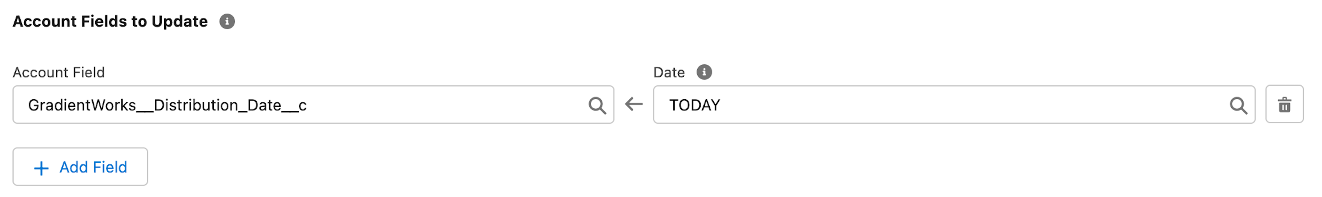This screenshot has width=1322, height=197.
Task: Click the Date label text
Action: pos(669,73)
